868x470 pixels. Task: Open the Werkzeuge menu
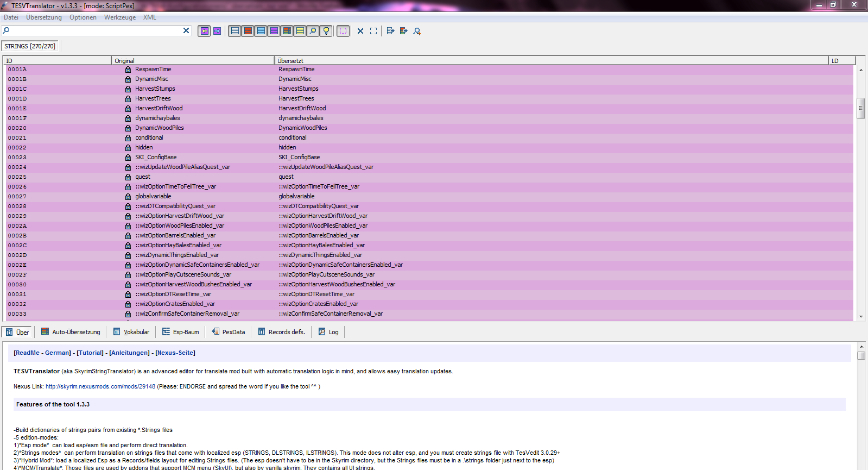pos(120,17)
